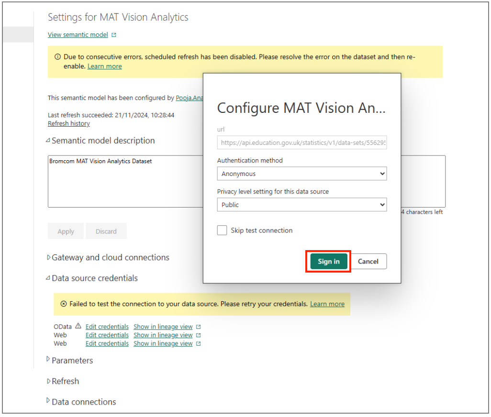
Task: Click the characters left counter text
Action: tap(422, 212)
